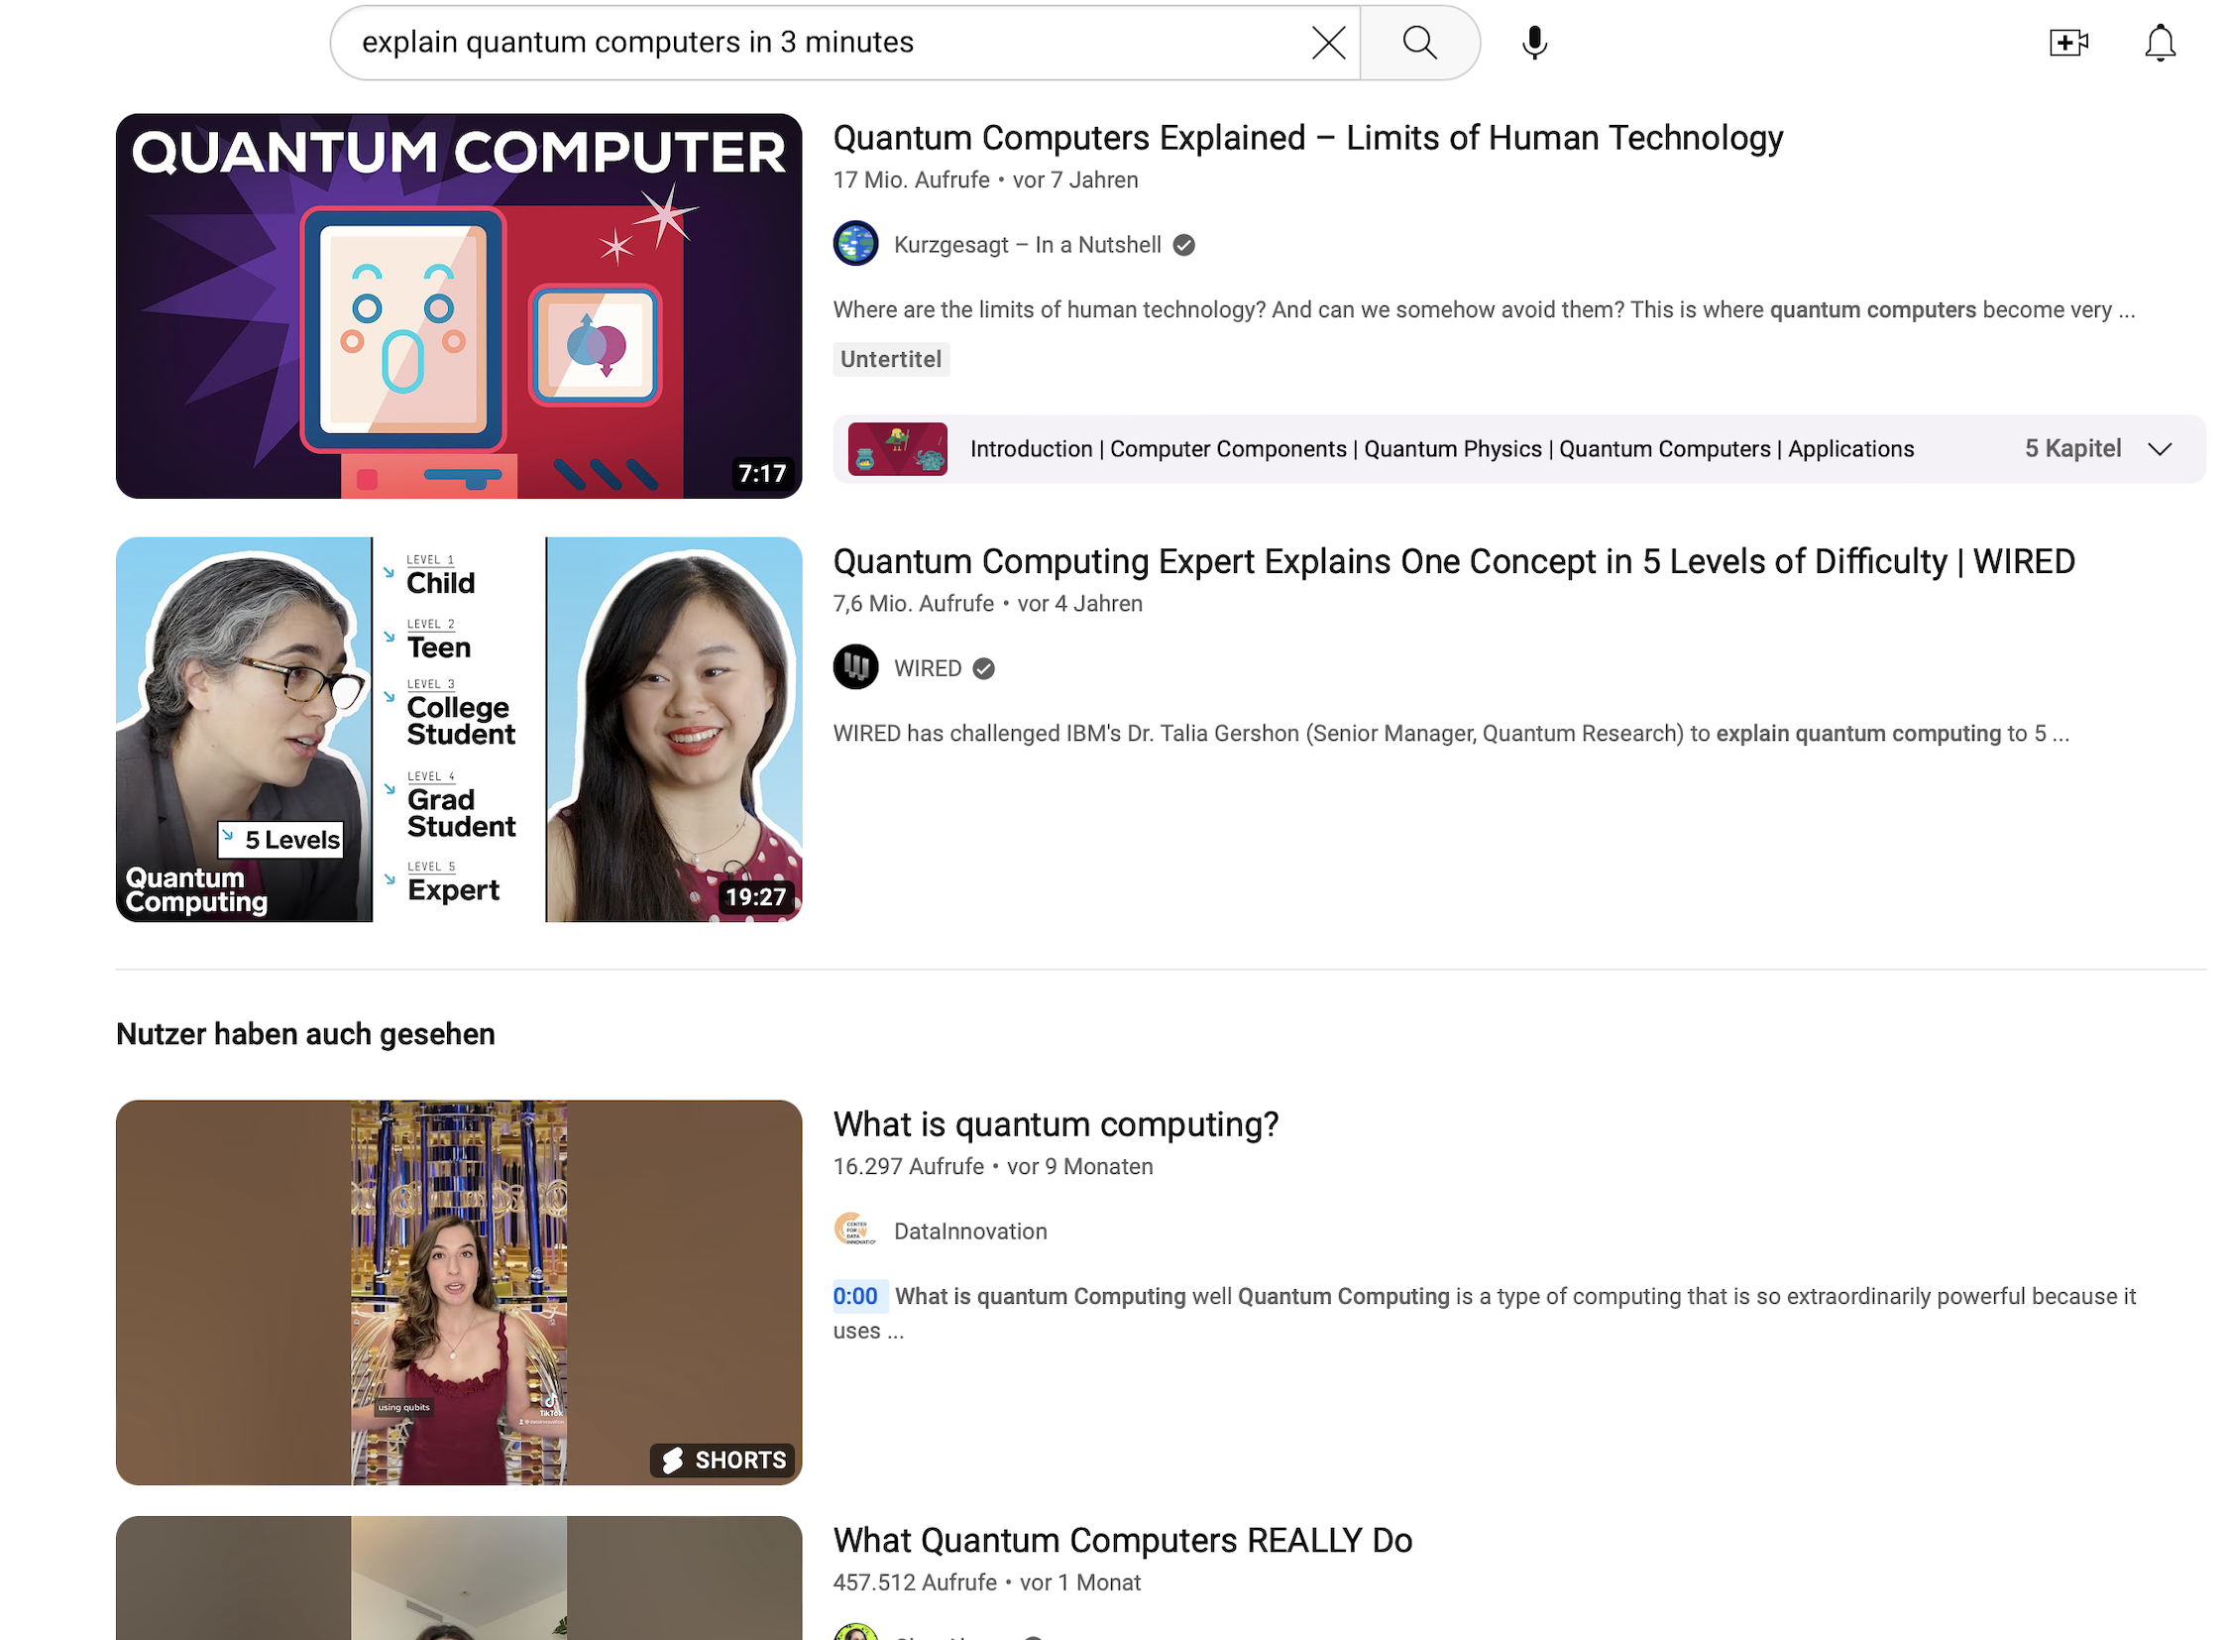Image resolution: width=2228 pixels, height=1640 pixels.
Task: Open notifications bell icon
Action: click(2160, 43)
